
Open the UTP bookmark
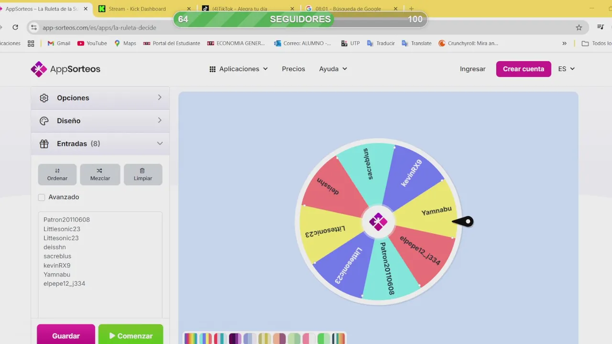coord(350,43)
